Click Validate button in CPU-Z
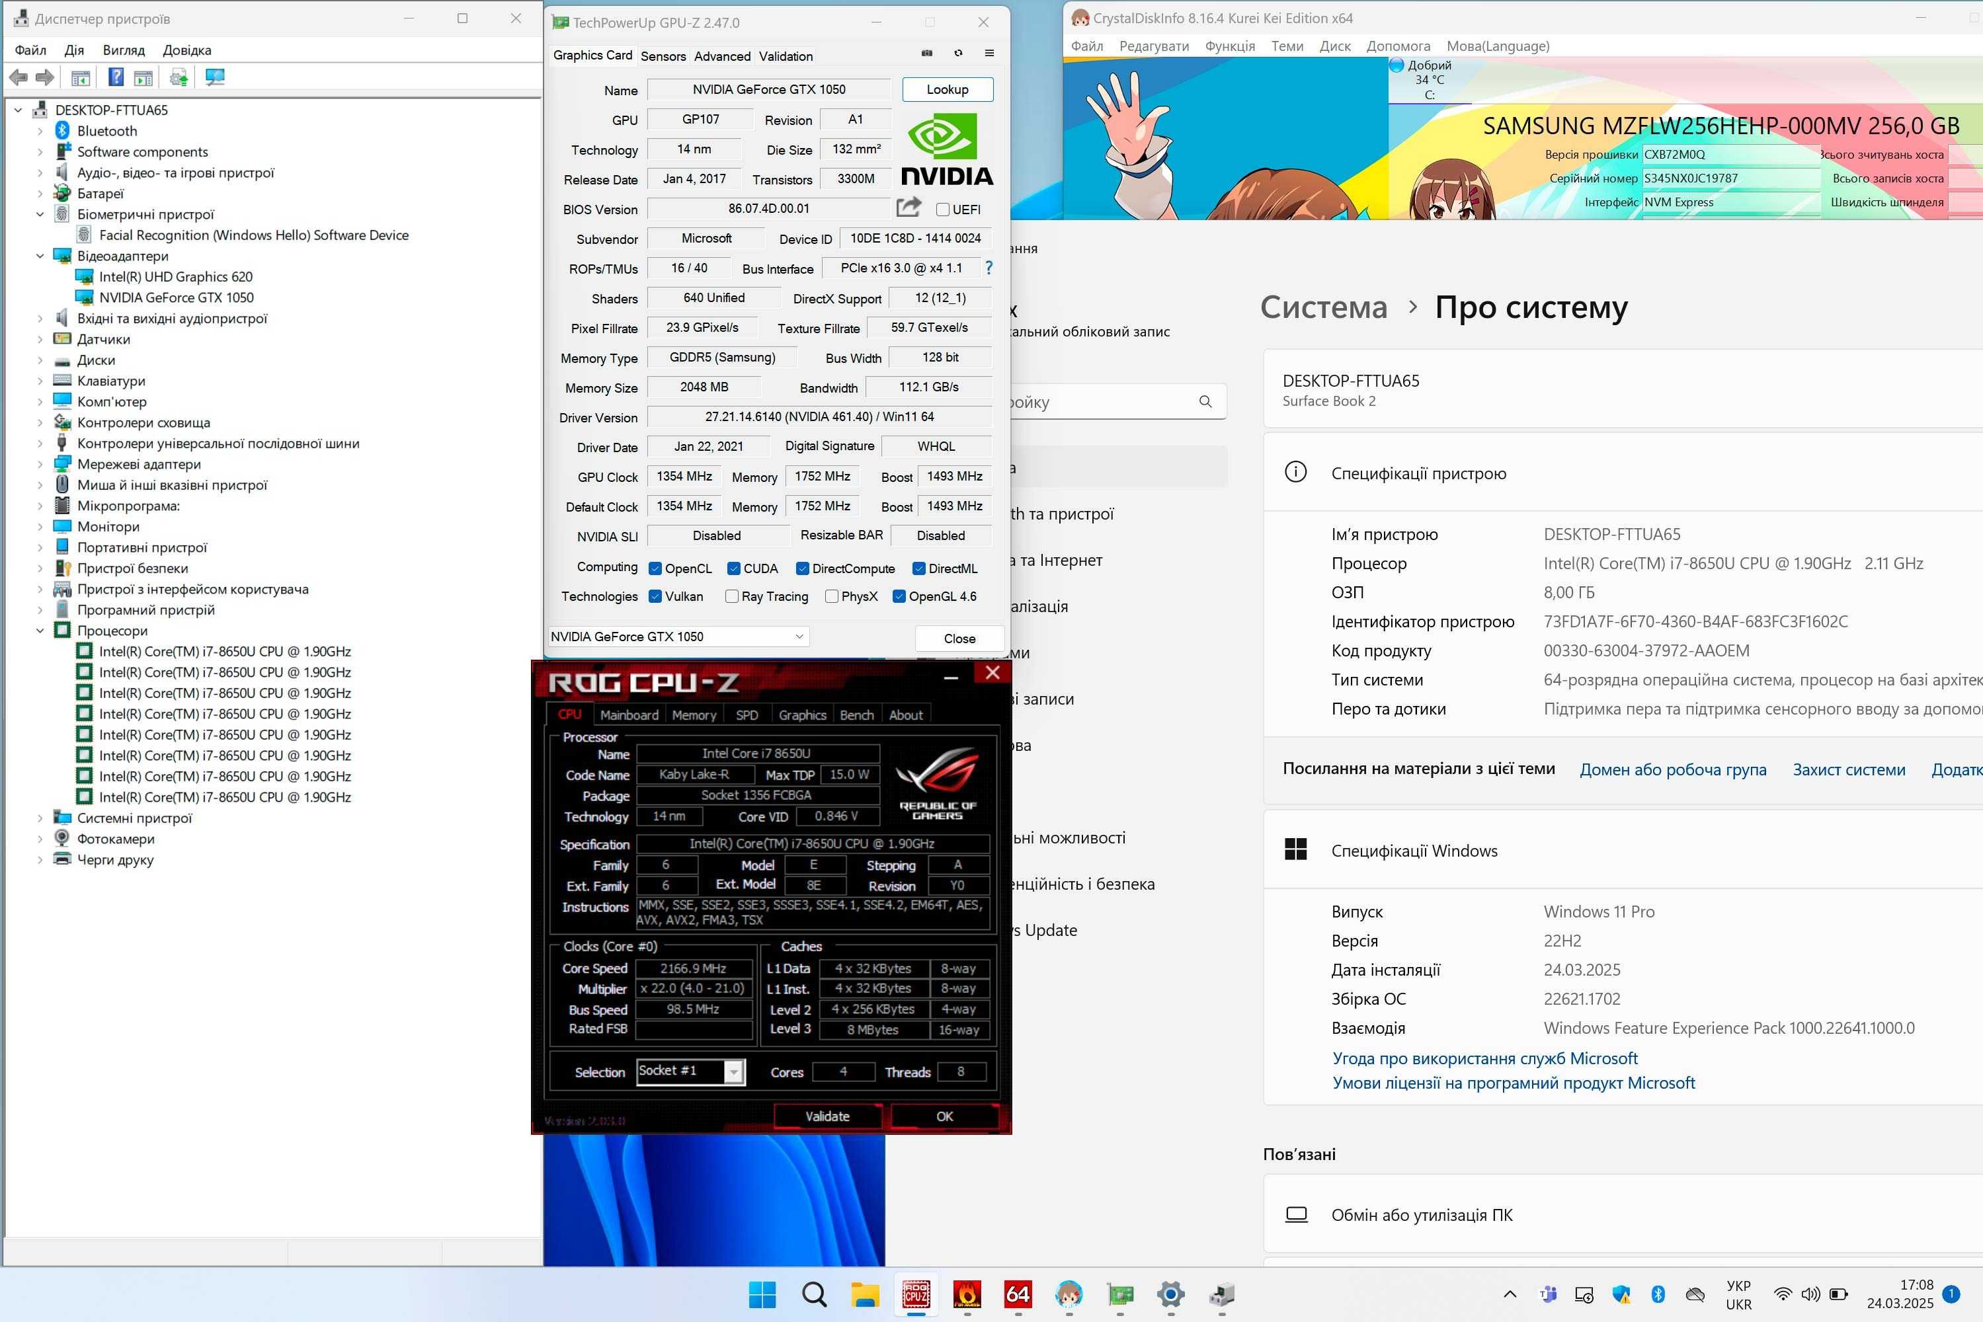 click(827, 1116)
